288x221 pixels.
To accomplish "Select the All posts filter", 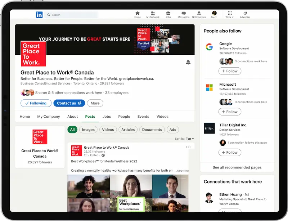I will [x=72, y=130].
